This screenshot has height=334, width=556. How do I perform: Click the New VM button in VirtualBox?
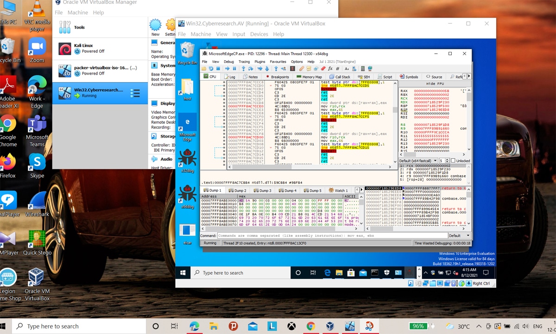(x=155, y=27)
